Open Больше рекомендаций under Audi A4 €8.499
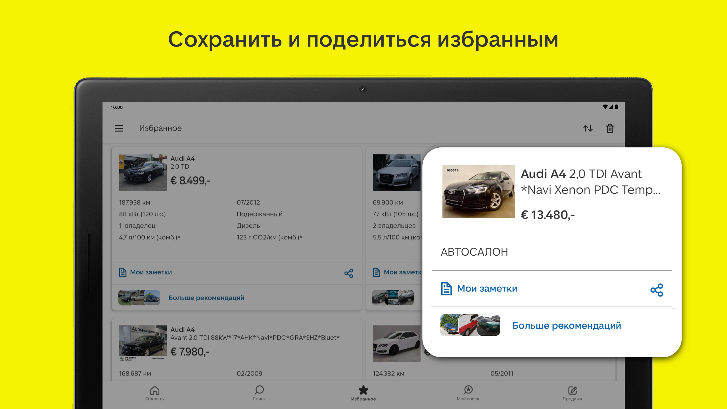 point(206,298)
